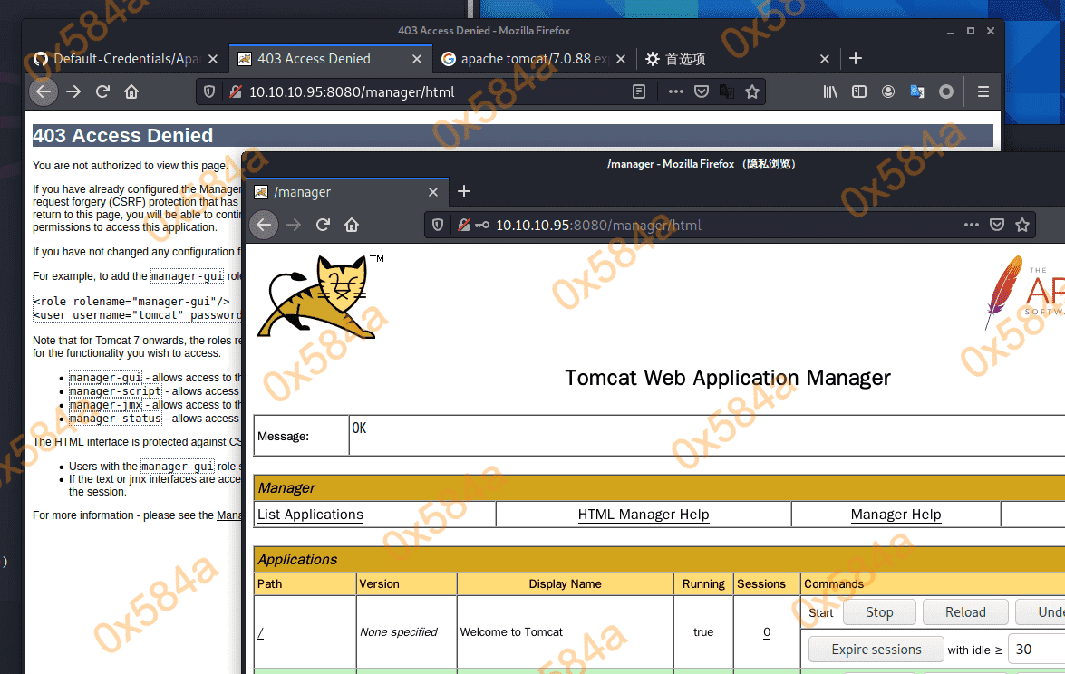
Task: Open Firefox account icon
Action: click(888, 91)
